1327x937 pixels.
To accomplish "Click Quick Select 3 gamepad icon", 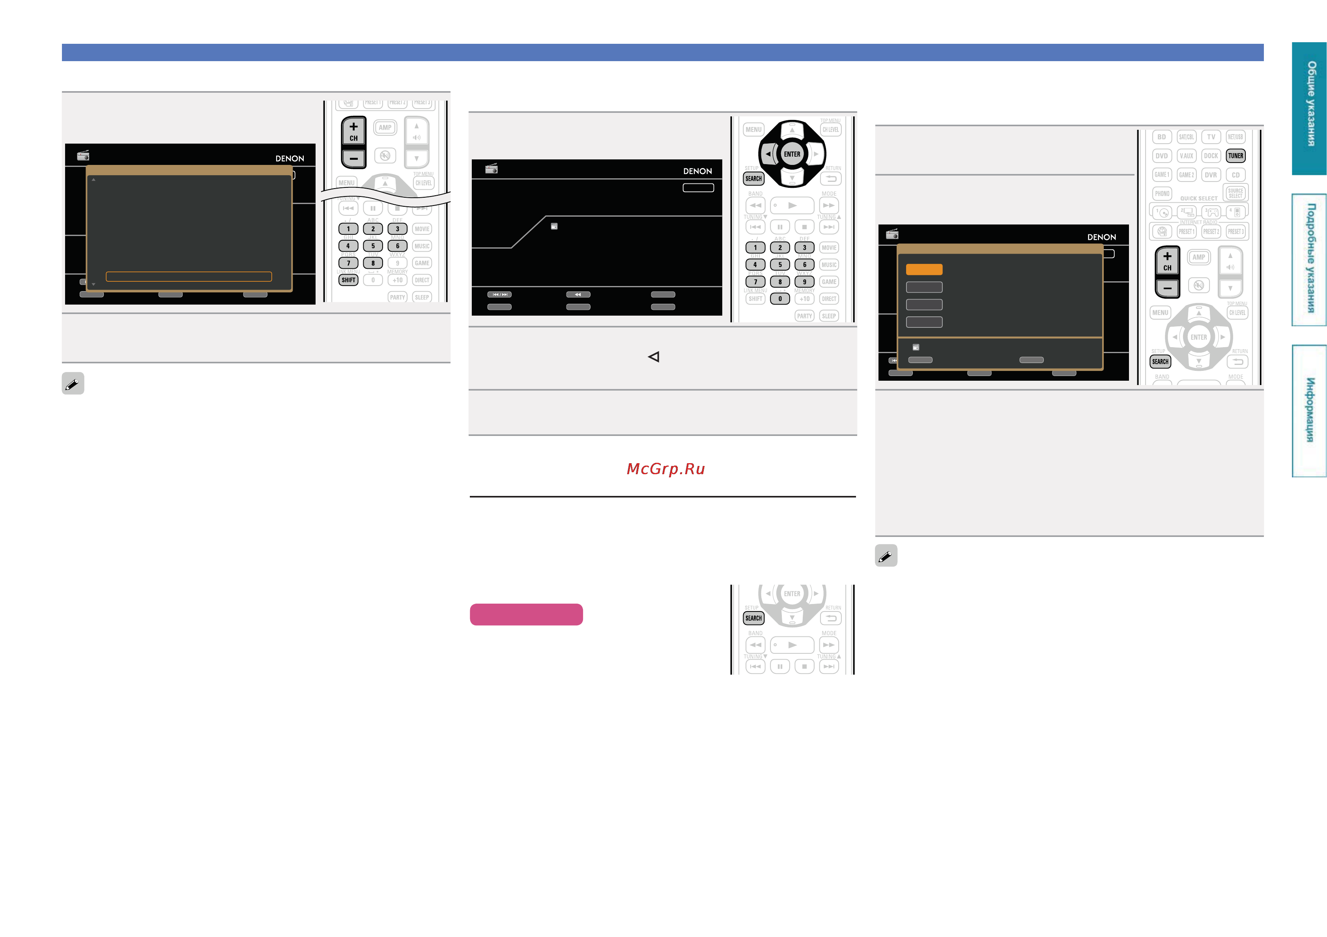I will [x=1211, y=213].
